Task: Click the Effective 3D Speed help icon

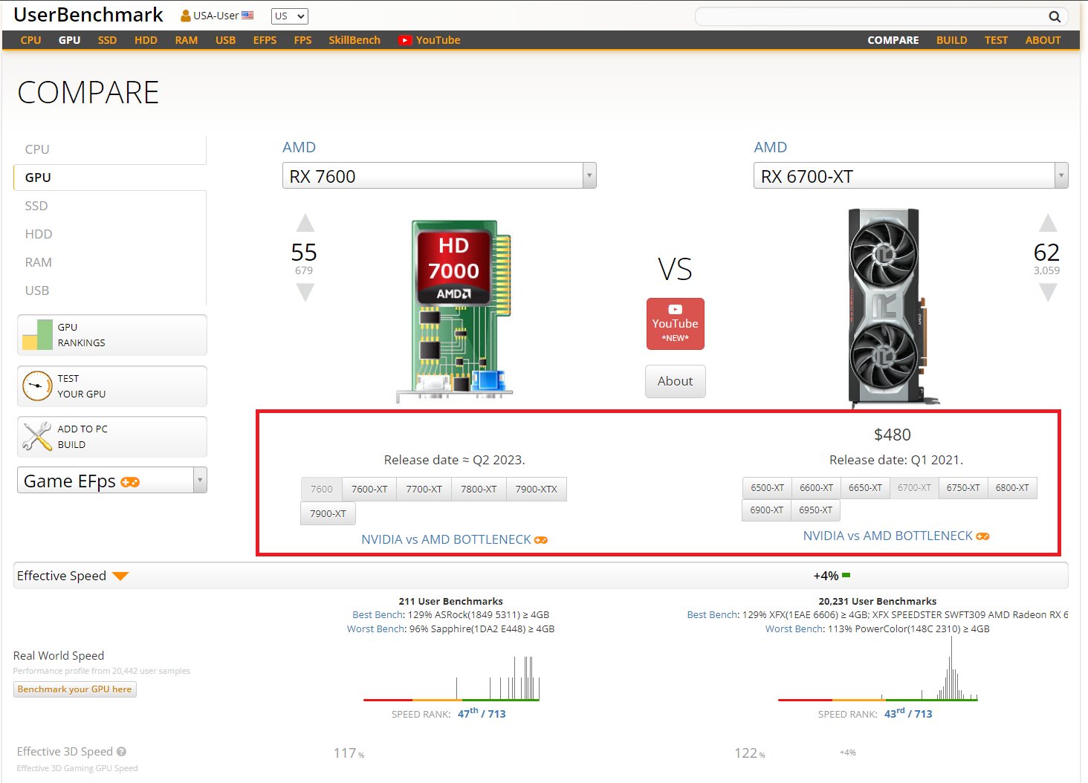Action: point(121,752)
